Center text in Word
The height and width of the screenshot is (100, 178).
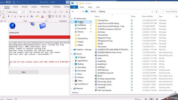[x=53, y=16]
